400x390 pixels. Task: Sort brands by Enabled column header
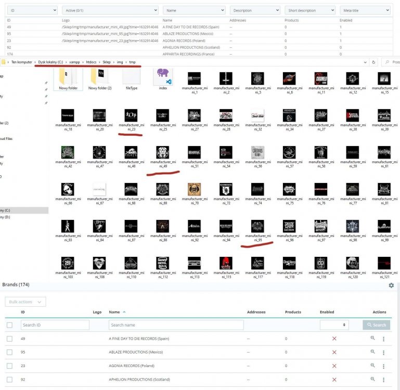tap(327, 312)
